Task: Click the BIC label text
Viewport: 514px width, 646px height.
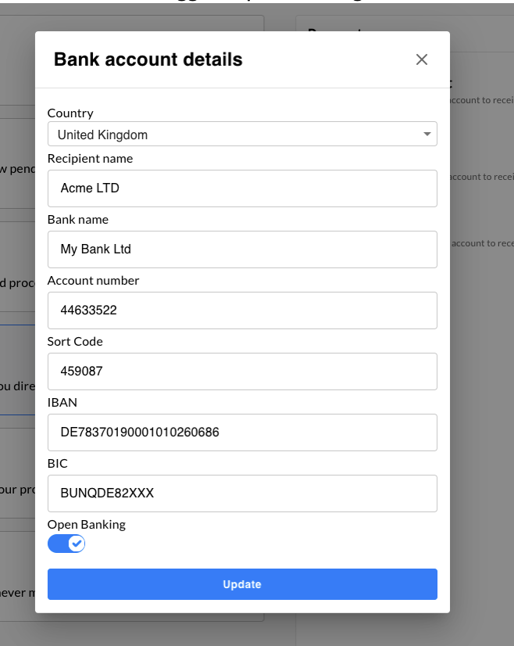Action: pyautogui.click(x=58, y=464)
